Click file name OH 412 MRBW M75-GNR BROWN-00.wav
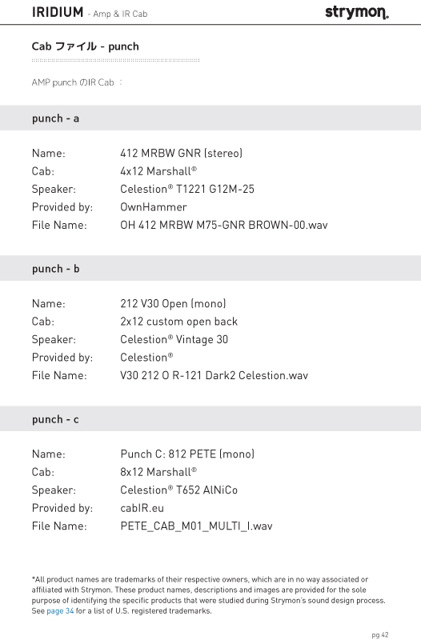Image resolution: width=421 pixels, height=640 pixels. point(224,225)
